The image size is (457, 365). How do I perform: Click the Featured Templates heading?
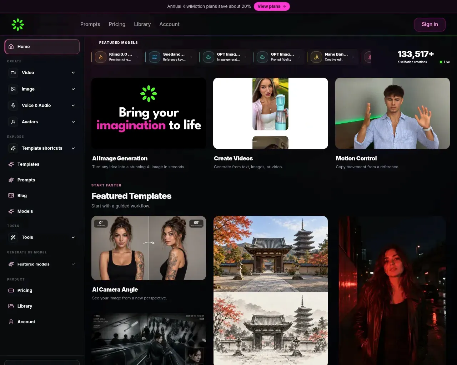[131, 196]
